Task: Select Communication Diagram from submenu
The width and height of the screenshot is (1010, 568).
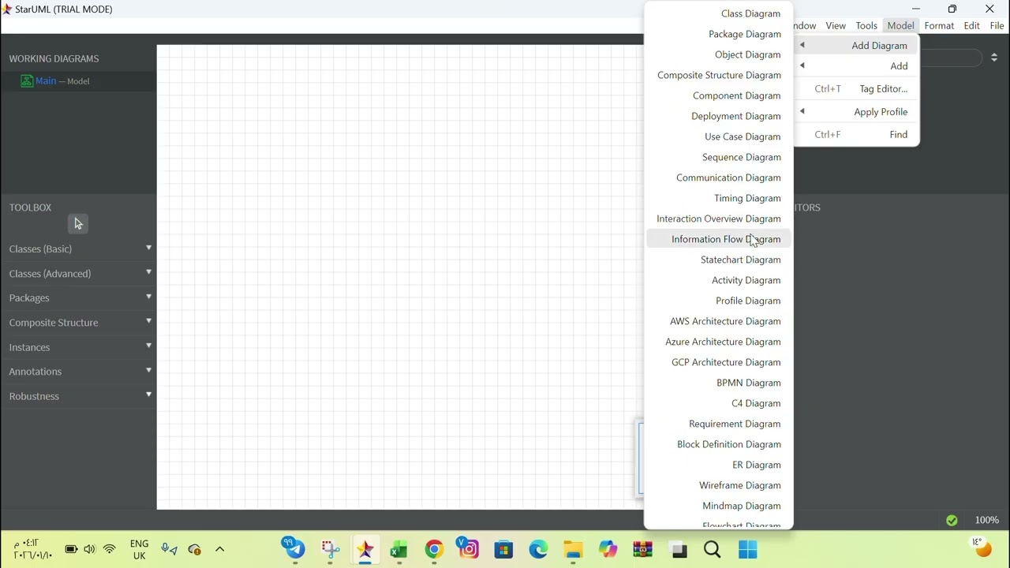Action: 719,177
